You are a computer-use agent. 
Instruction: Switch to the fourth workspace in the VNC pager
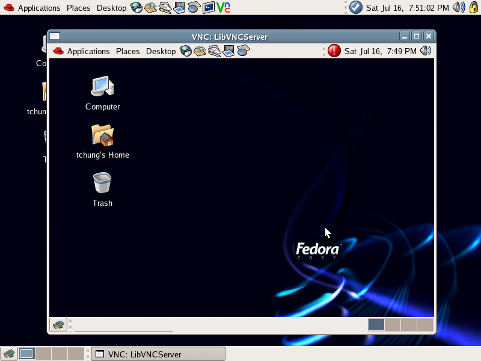[x=425, y=325]
